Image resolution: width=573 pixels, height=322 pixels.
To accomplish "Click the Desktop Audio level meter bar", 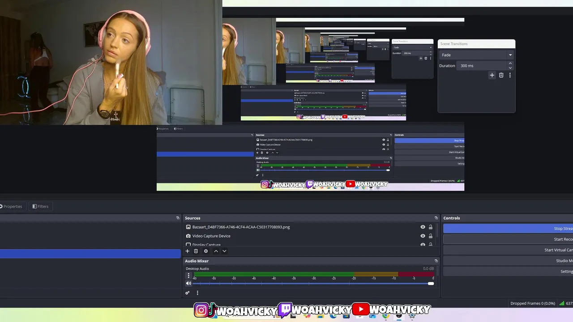I will pyautogui.click(x=313, y=274).
